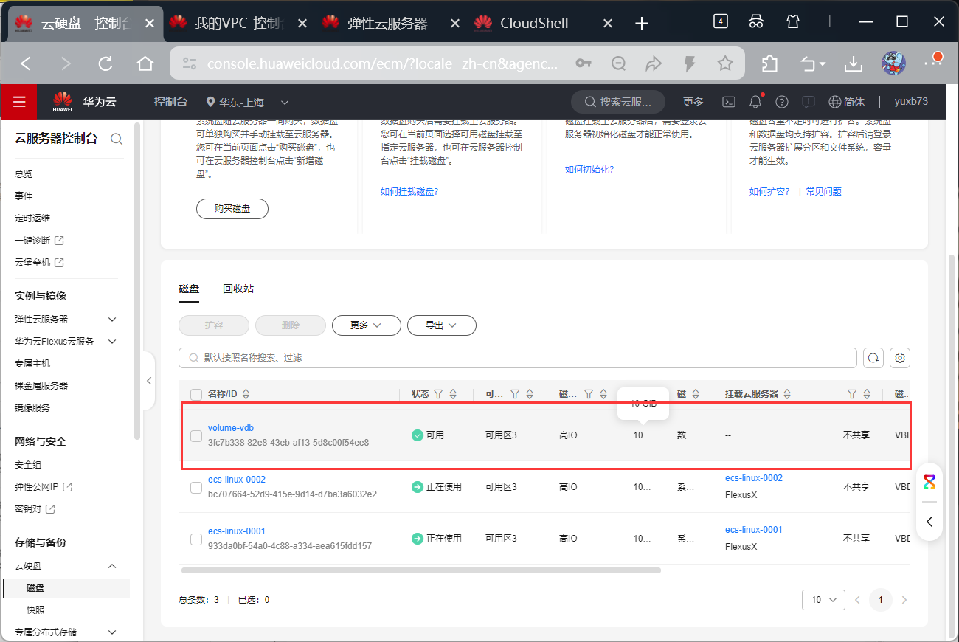The height and width of the screenshot is (642, 959).
Task: Switch to 我的VPC browser tab
Action: point(239,23)
